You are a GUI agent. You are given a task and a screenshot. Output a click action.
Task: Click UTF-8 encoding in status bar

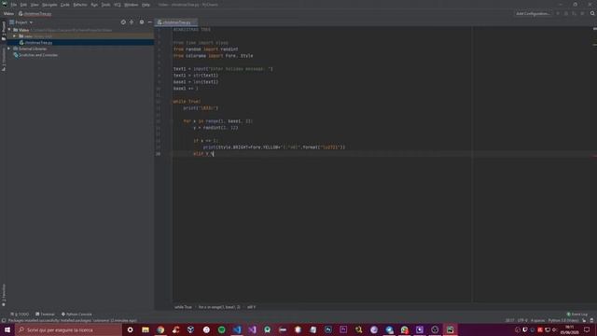(522, 321)
